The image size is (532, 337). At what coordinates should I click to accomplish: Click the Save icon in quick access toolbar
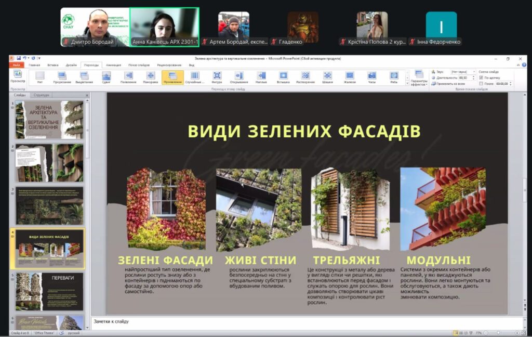point(19,58)
